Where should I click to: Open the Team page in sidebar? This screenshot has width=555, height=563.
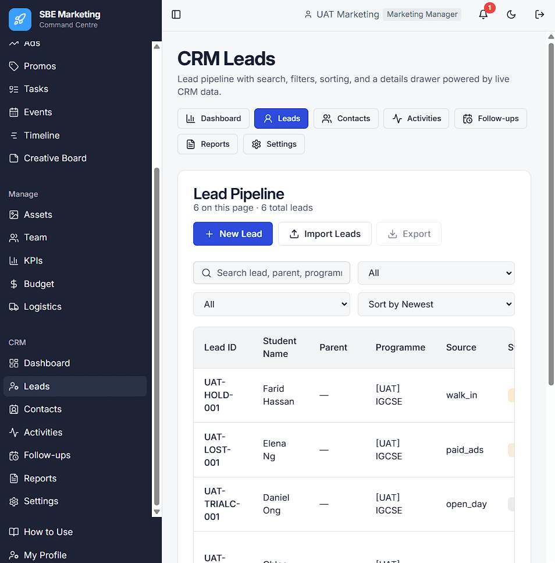coord(74,238)
